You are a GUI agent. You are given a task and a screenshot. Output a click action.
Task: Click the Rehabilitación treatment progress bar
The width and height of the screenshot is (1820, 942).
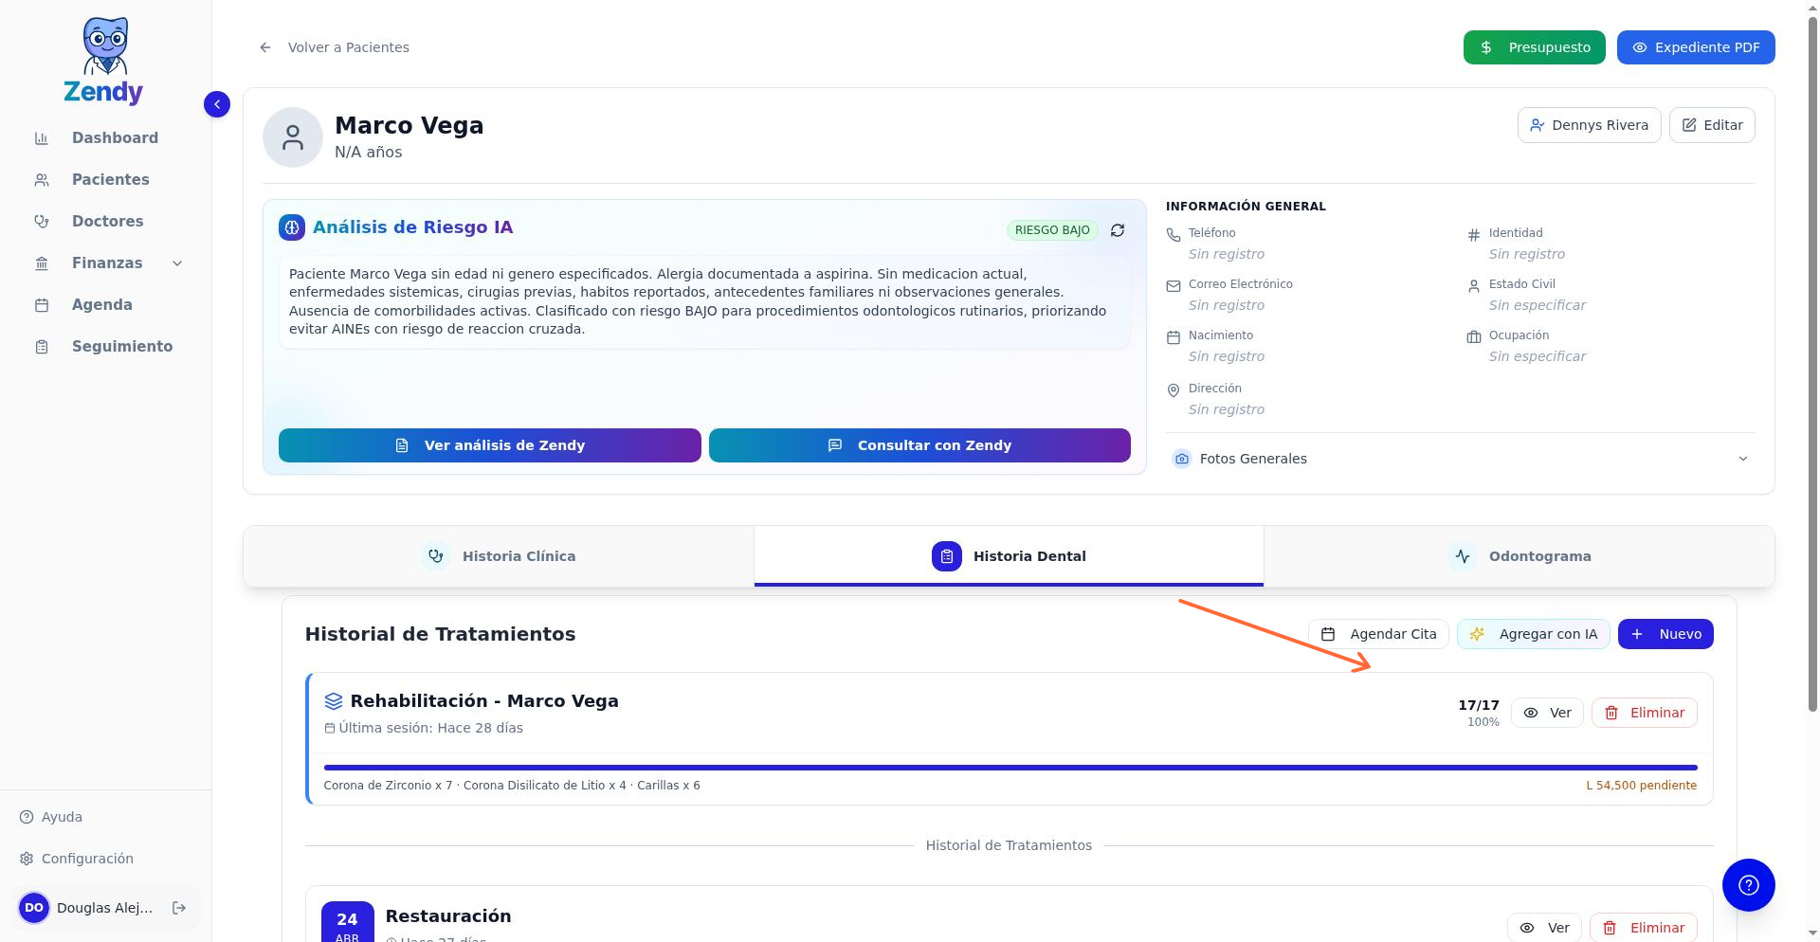click(1010, 768)
